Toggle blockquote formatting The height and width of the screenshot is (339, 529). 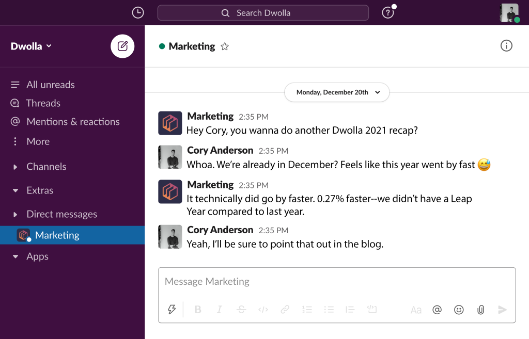click(350, 310)
